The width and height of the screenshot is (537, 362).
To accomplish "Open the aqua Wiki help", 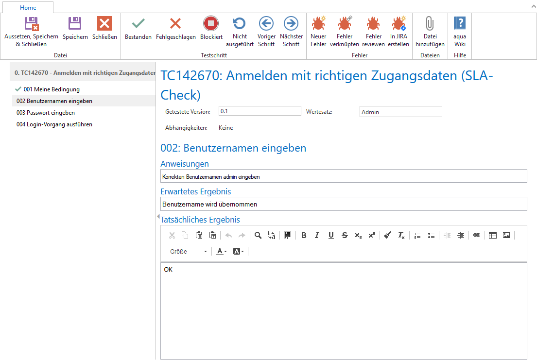I will [x=459, y=29].
